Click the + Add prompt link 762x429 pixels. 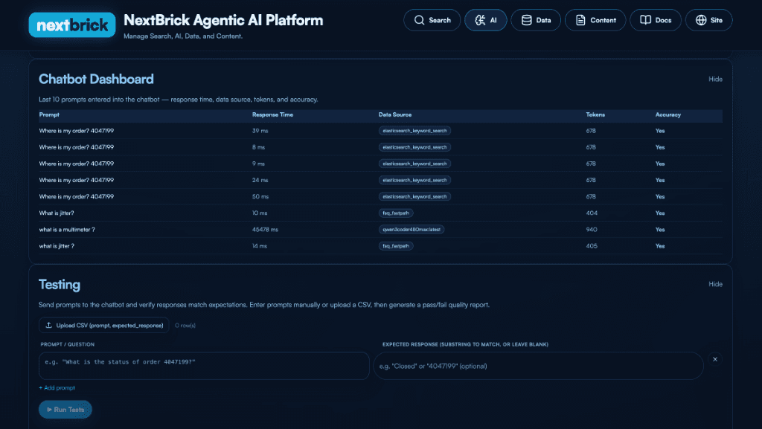tap(57, 388)
